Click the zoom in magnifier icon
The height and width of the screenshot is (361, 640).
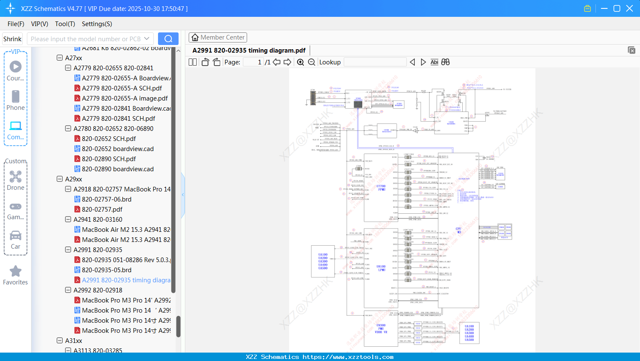click(x=300, y=62)
